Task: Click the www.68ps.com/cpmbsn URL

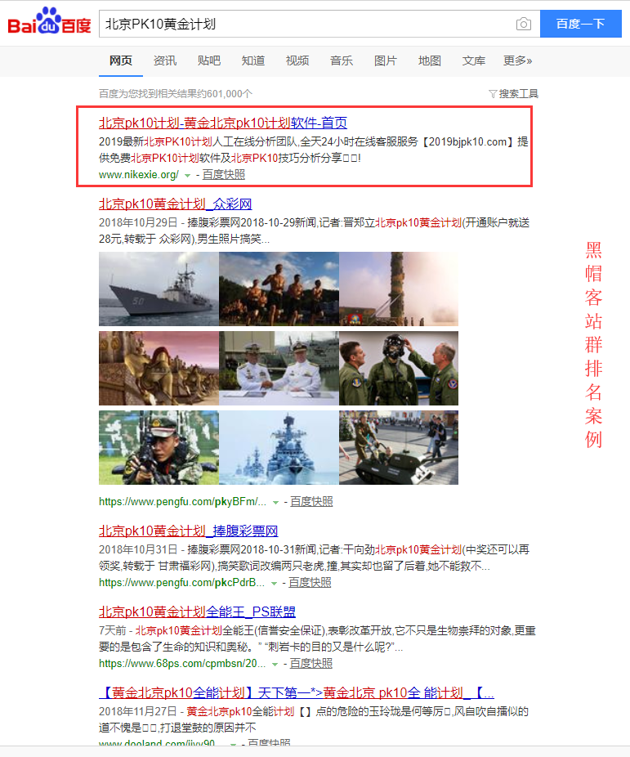Action: click(x=182, y=664)
